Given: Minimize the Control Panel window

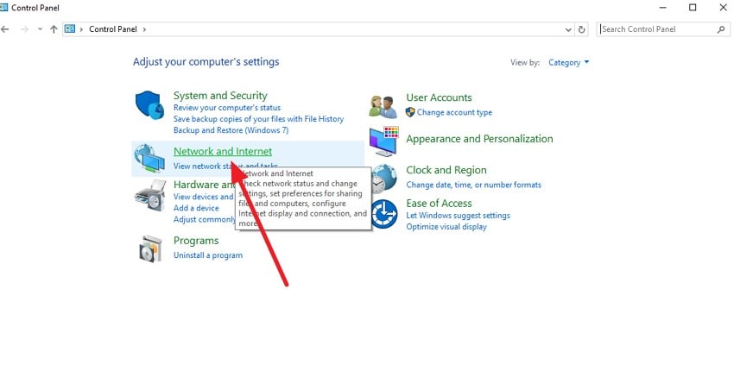Looking at the screenshot, I should (662, 8).
